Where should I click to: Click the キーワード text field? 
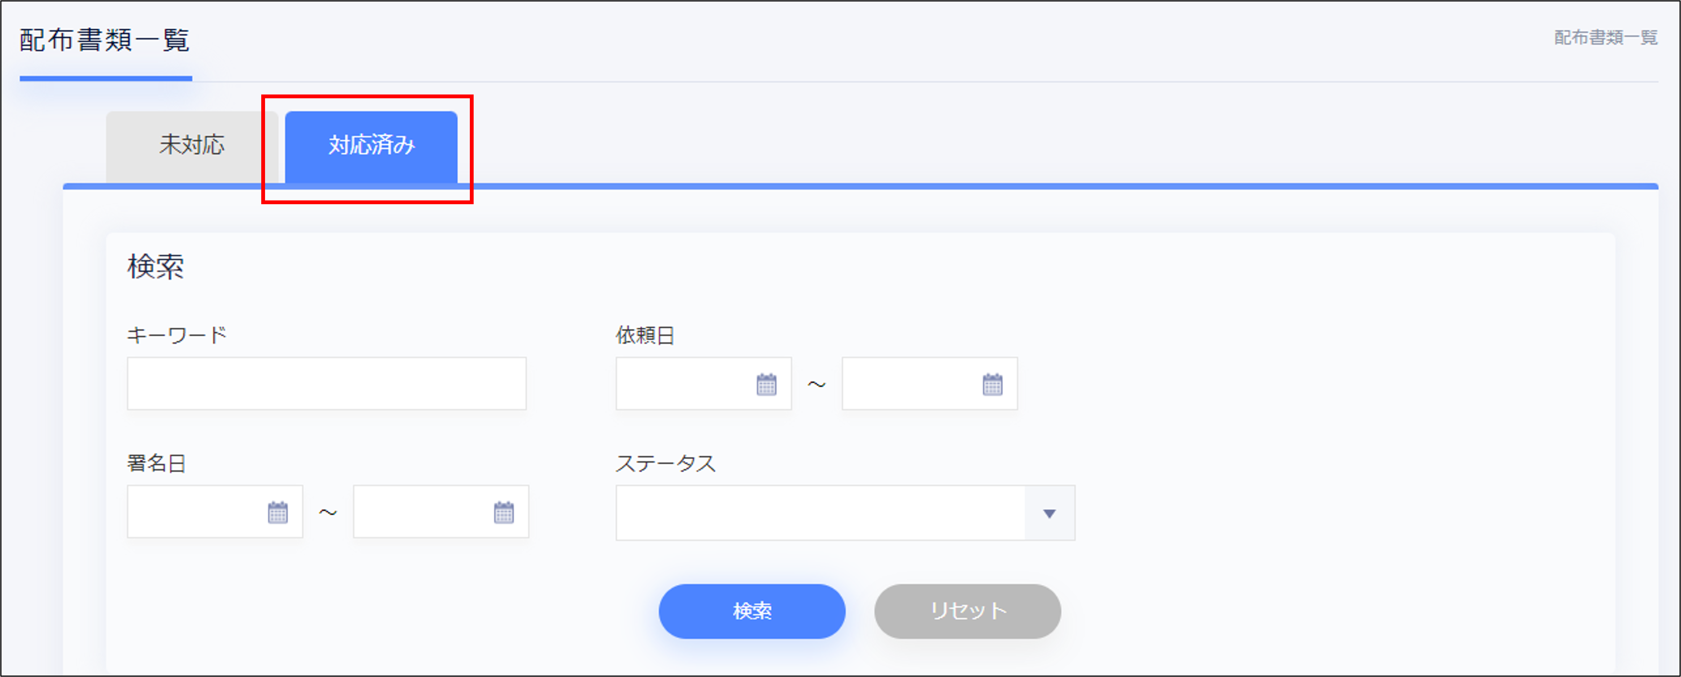tap(326, 384)
